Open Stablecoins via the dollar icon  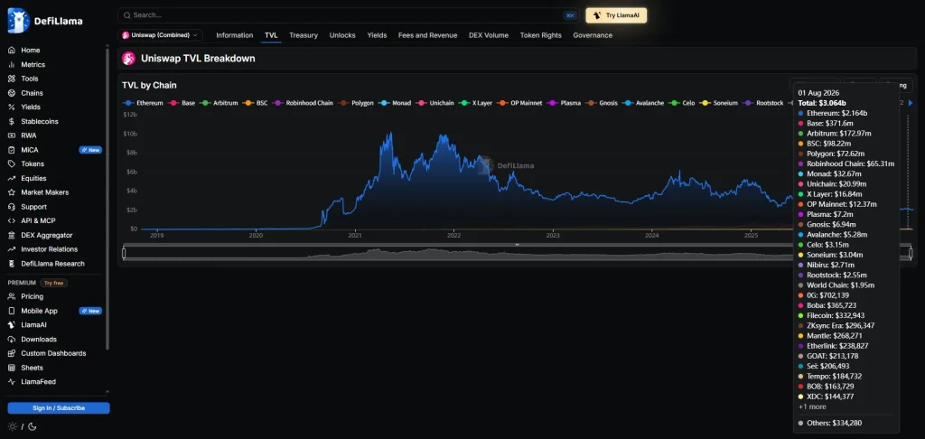pyautogui.click(x=11, y=121)
